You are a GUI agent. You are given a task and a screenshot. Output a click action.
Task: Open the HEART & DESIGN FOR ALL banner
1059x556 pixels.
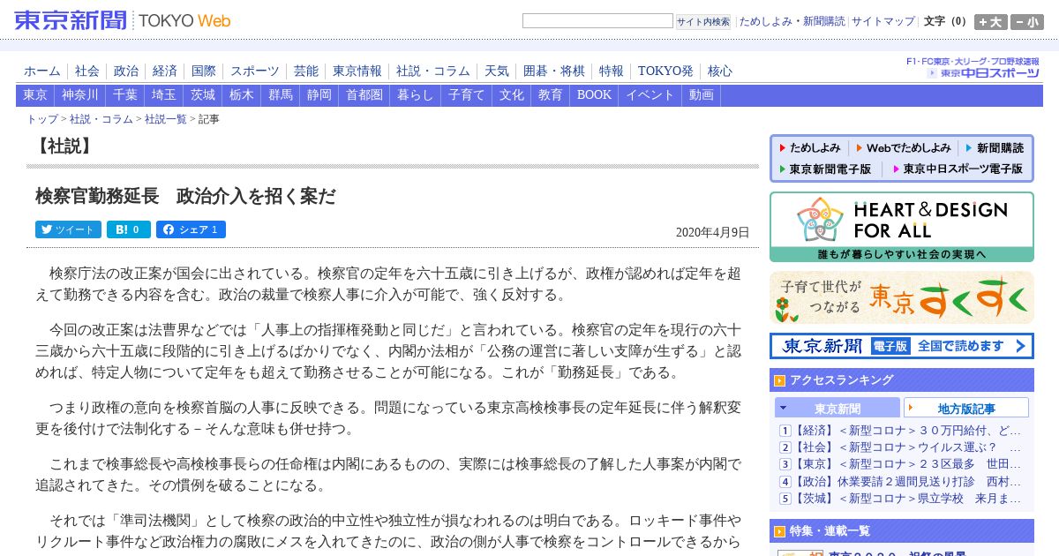(x=902, y=227)
